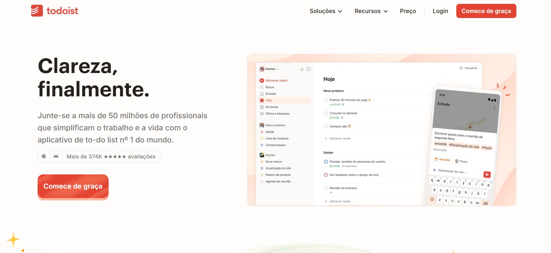Expand the Recursos dropdown menu

tap(371, 11)
